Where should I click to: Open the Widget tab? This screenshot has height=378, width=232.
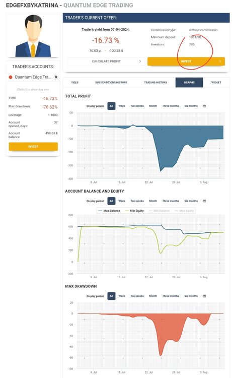pyautogui.click(x=216, y=83)
